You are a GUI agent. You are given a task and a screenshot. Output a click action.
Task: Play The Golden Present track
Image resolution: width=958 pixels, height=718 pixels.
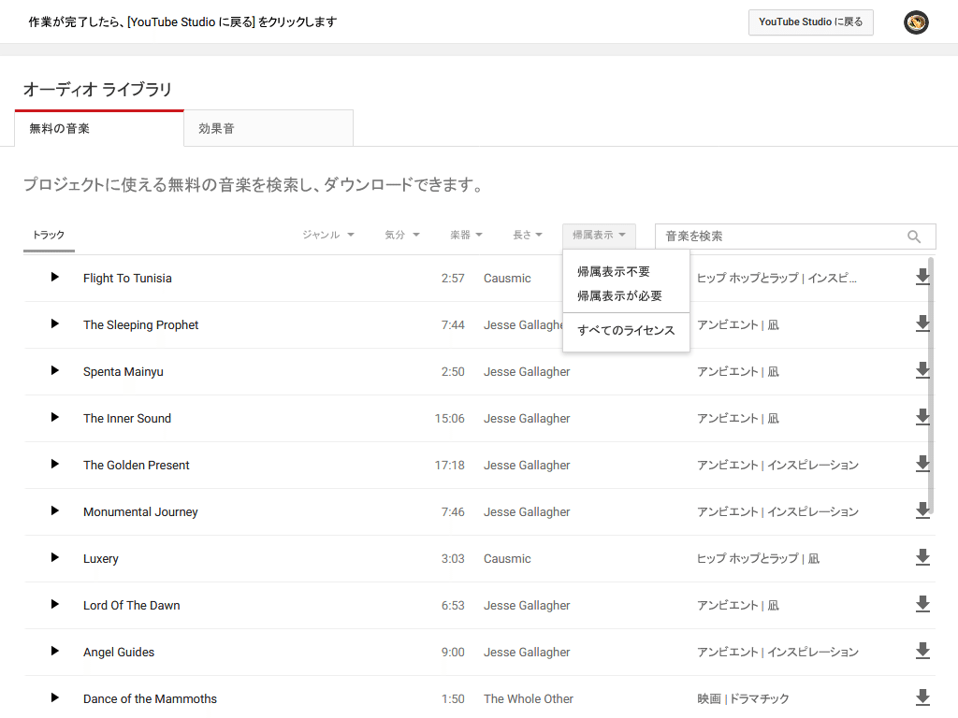[x=55, y=464]
